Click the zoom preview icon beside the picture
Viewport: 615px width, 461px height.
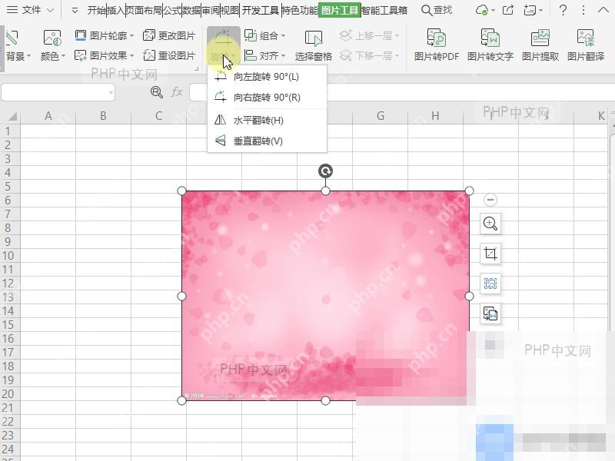coord(490,224)
